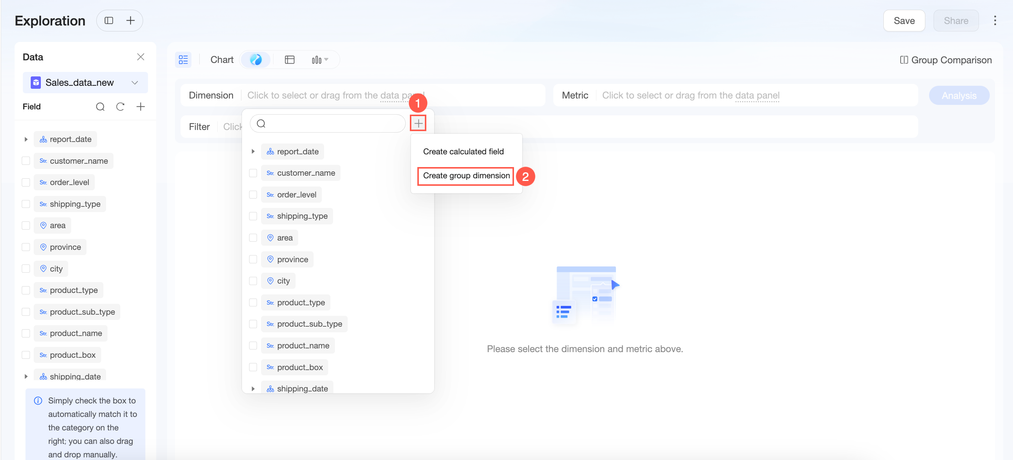Choose Create group dimension
Image resolution: width=1013 pixels, height=460 pixels.
(x=466, y=175)
